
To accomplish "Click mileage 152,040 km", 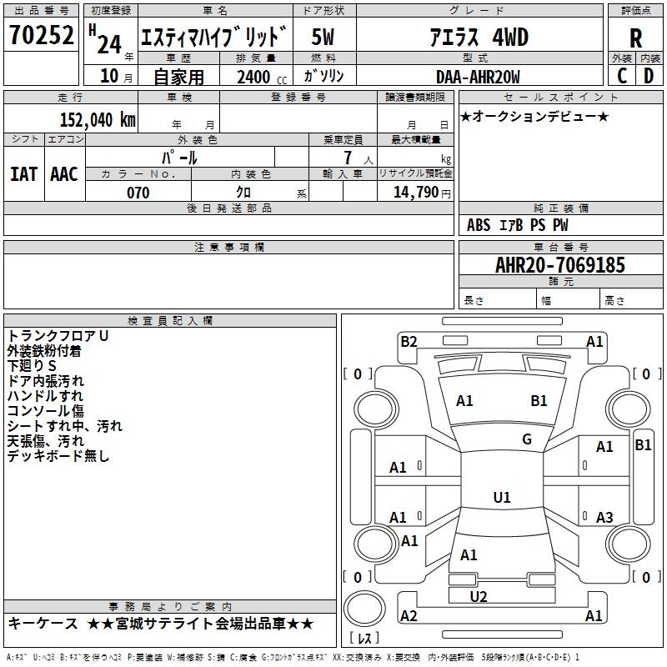I will point(98,119).
